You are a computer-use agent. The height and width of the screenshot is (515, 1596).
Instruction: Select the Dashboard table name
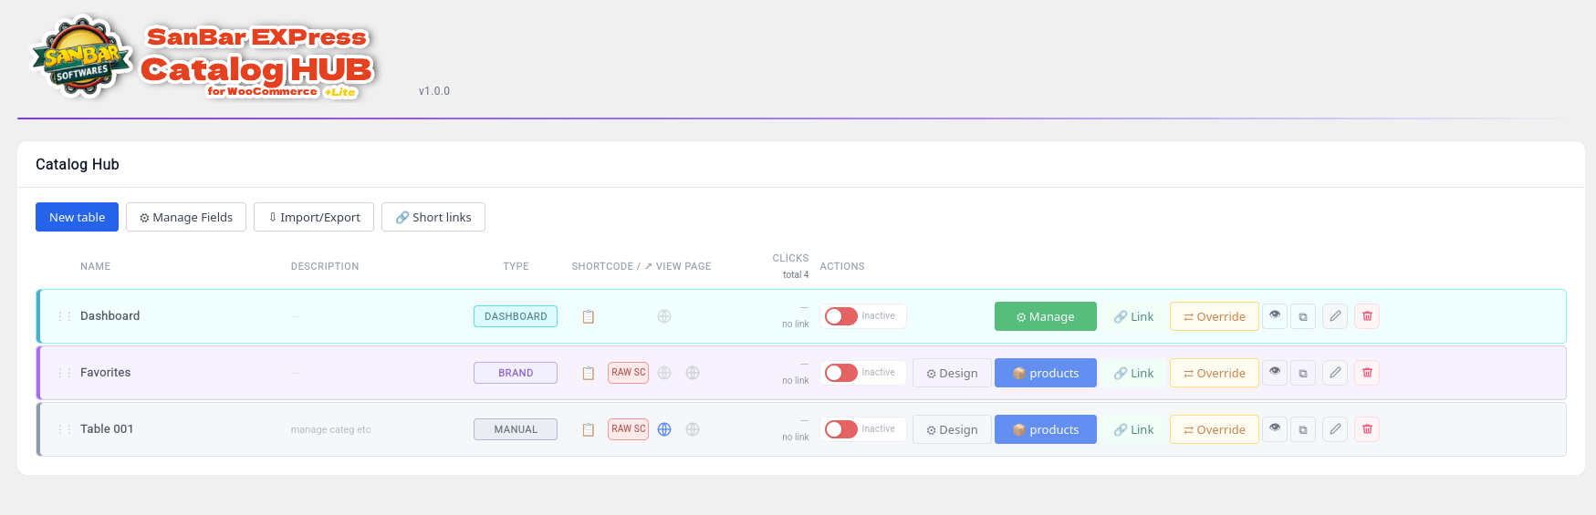point(110,316)
